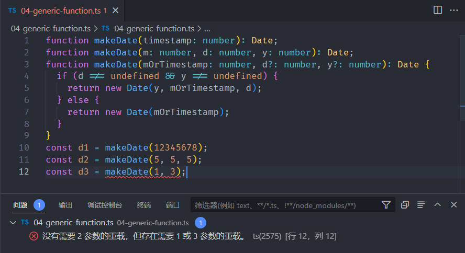Screen dimensions: 465x253
Task: Close the 04-generic-function.ts editor tab
Action: [115, 10]
